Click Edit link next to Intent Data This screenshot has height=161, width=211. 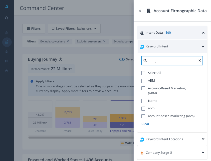(168, 33)
